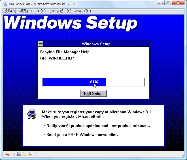Close the Virtual PC window
The width and height of the screenshot is (187, 160).
[x=178, y=3]
